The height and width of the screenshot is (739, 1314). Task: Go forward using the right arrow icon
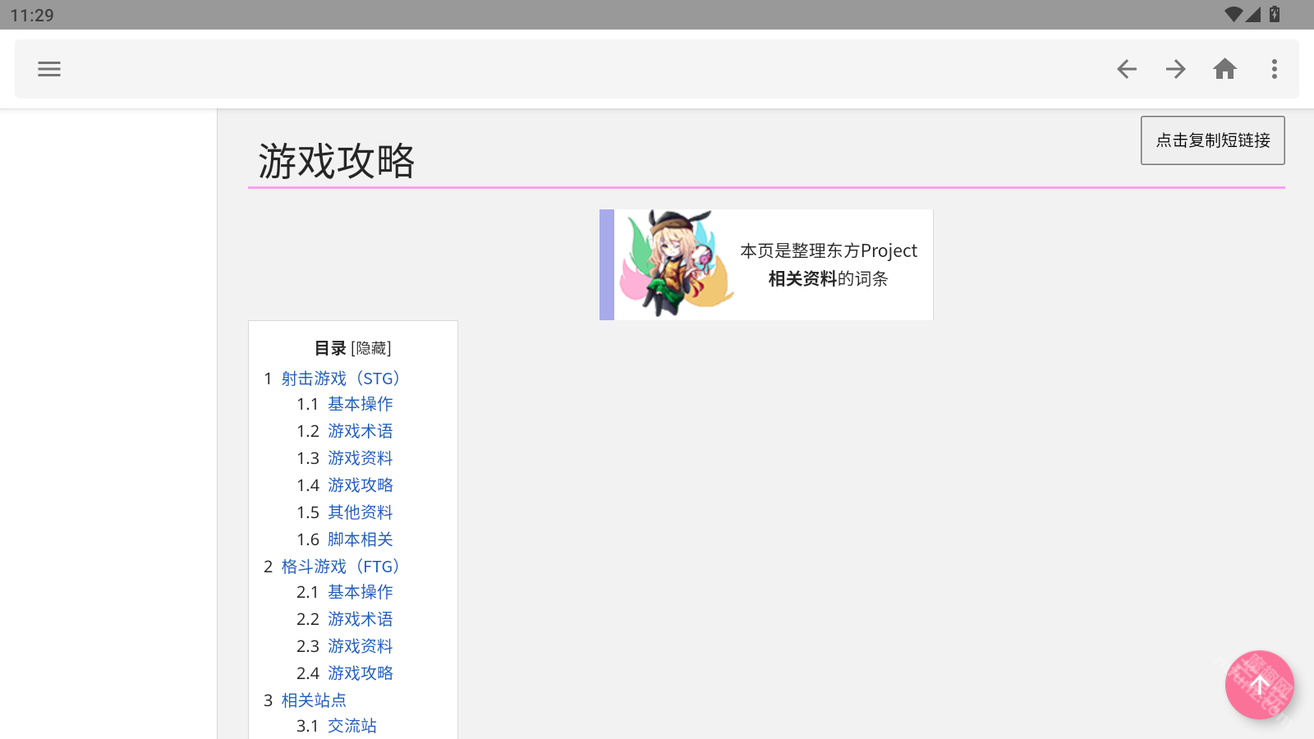pyautogui.click(x=1175, y=69)
